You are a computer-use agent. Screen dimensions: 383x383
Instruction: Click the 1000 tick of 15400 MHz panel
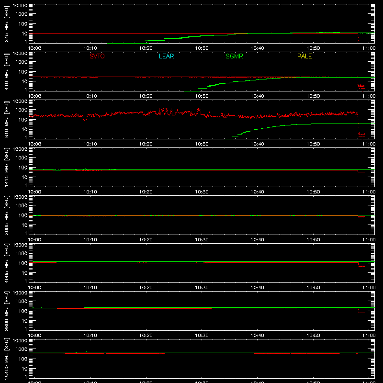coord(22,349)
